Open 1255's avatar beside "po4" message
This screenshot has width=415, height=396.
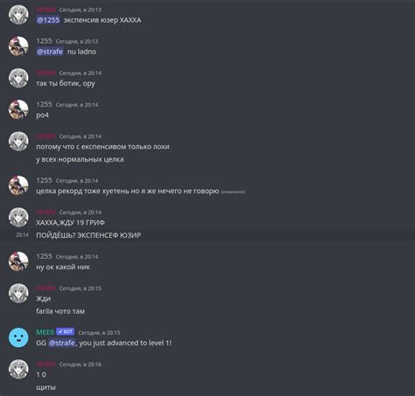(18, 109)
